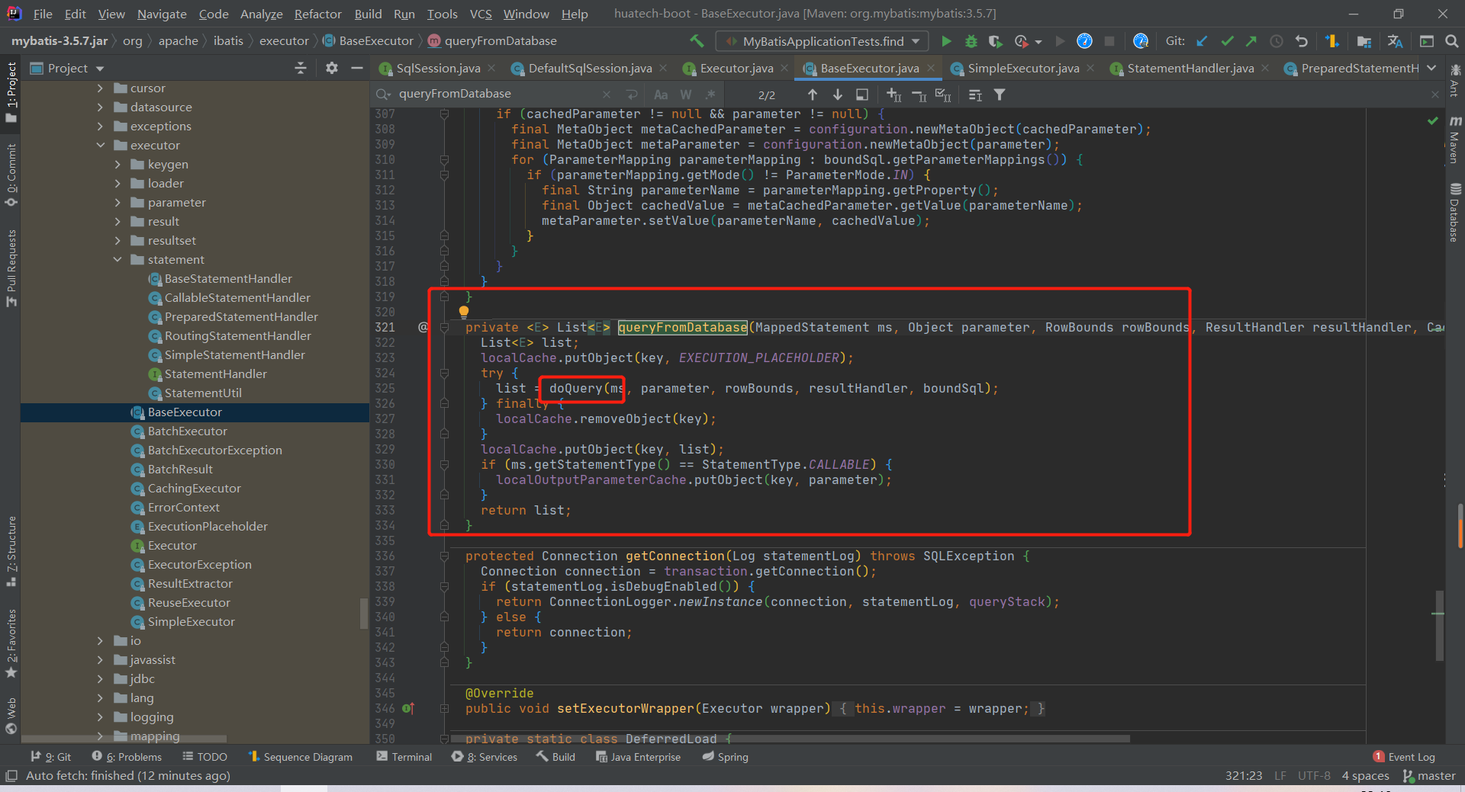This screenshot has height=792, width=1465.
Task: Open the Terminal tool window
Action: tap(404, 757)
